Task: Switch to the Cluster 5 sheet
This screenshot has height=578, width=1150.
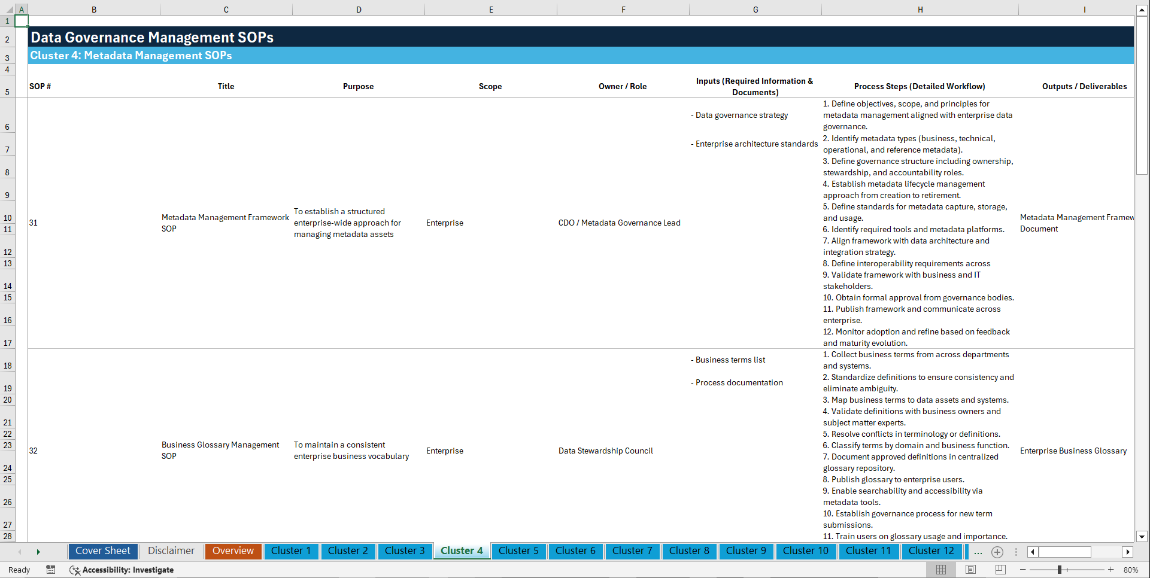Action: [518, 551]
